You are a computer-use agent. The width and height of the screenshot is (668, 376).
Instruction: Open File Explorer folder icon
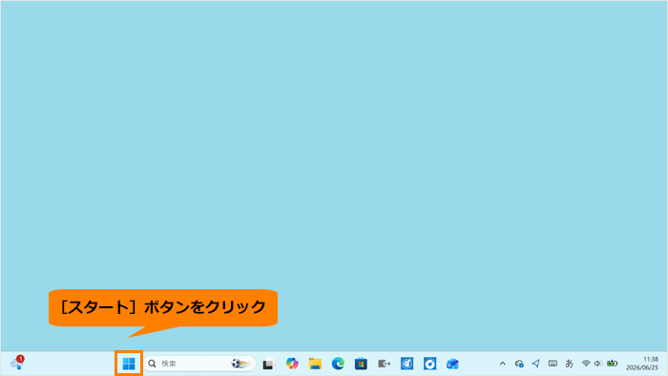click(x=315, y=364)
